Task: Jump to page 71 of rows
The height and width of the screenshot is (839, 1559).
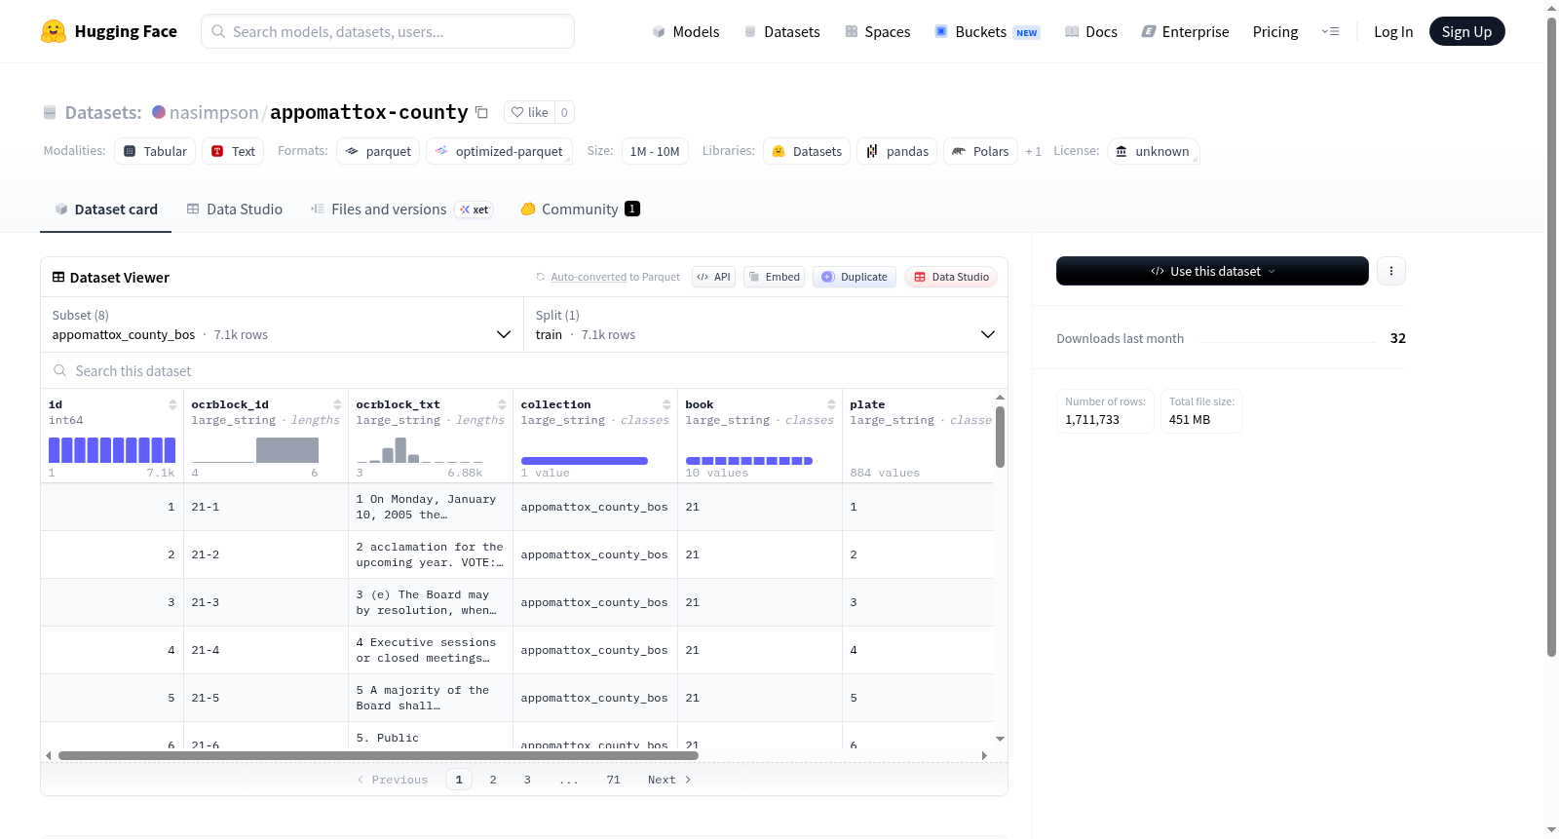Action: 613,780
